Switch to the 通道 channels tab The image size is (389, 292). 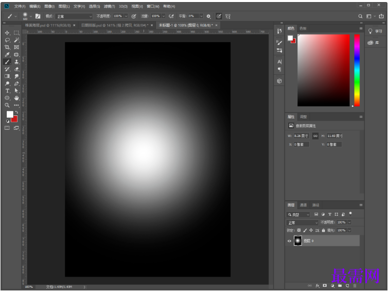[304, 205]
